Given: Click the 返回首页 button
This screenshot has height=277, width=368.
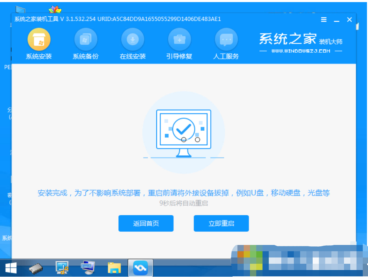Looking at the screenshot, I should pyautogui.click(x=146, y=223).
